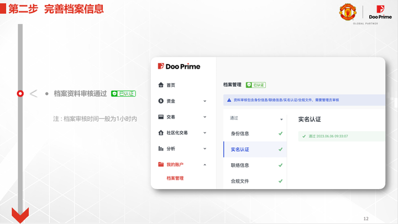
Task: Click the Doo Prime logo in the top-right header
Action: [380, 12]
